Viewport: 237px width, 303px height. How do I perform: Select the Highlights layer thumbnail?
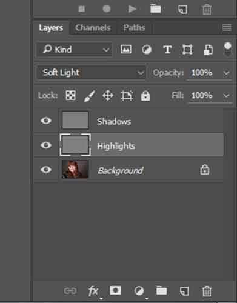75,145
